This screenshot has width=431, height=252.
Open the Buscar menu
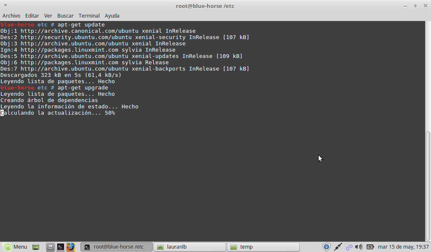(65, 16)
